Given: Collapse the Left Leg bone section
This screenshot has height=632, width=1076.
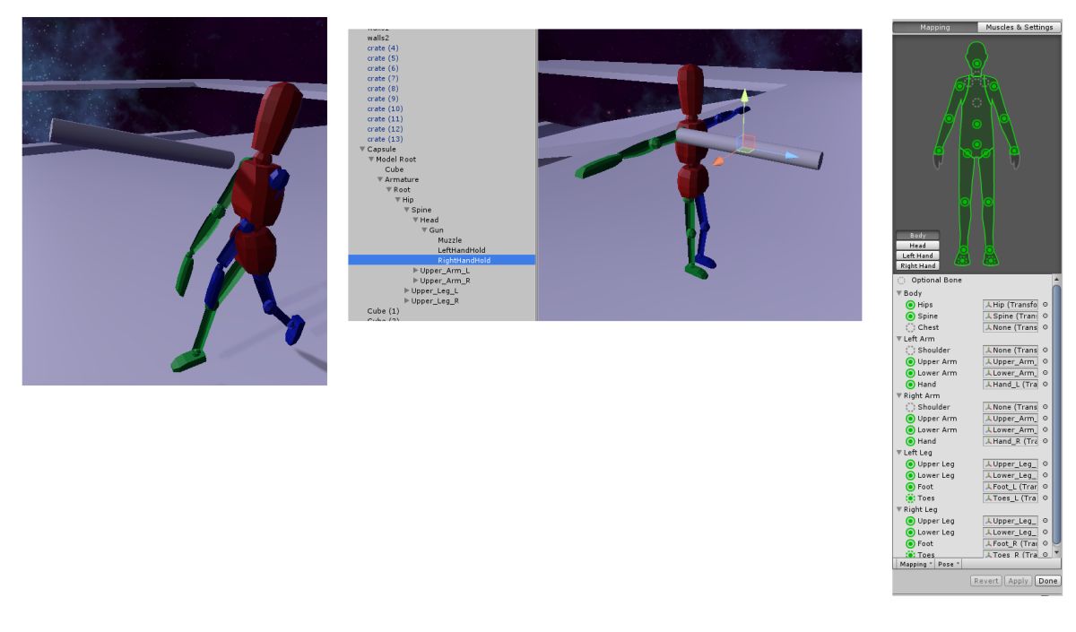Looking at the screenshot, I should pos(899,453).
